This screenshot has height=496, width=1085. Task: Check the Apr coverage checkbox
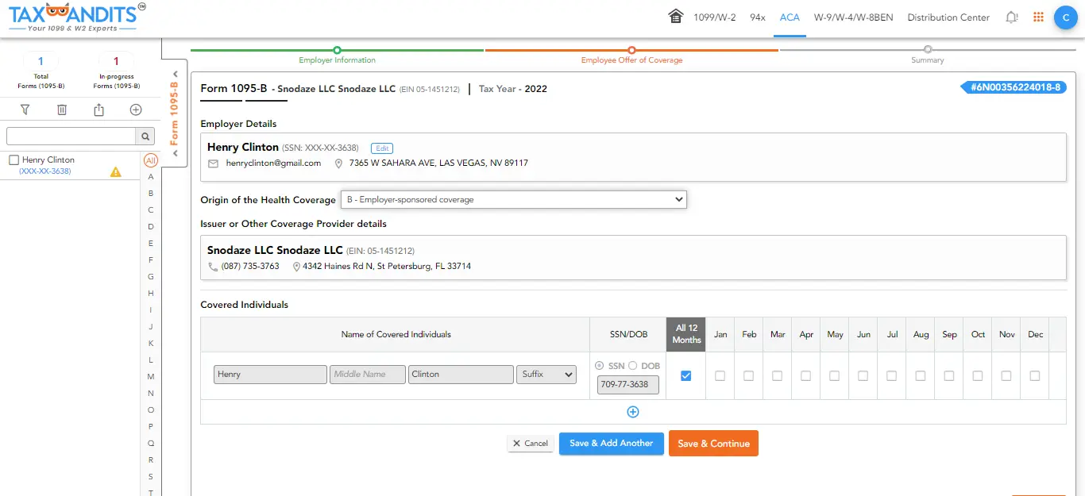click(805, 375)
